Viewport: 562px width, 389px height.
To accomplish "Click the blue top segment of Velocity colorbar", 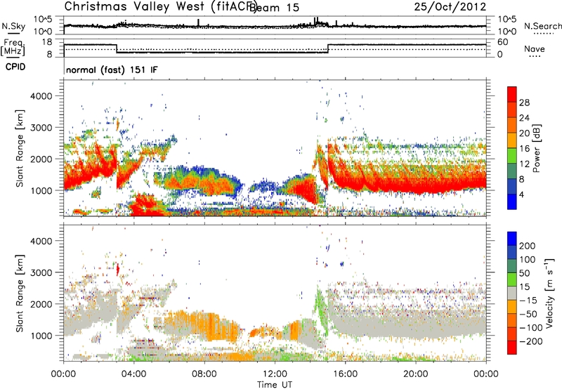I will pyautogui.click(x=512, y=239).
